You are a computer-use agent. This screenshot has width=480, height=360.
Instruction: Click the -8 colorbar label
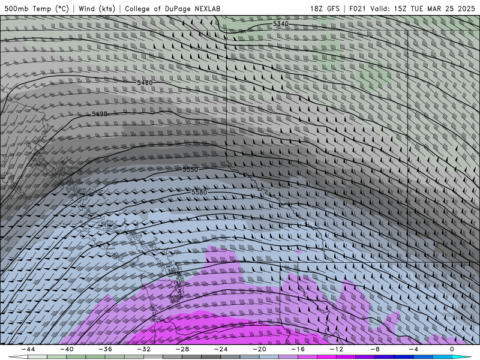point(375,349)
